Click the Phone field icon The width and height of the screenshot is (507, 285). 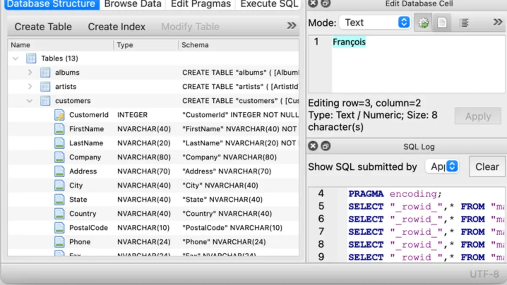click(x=60, y=242)
